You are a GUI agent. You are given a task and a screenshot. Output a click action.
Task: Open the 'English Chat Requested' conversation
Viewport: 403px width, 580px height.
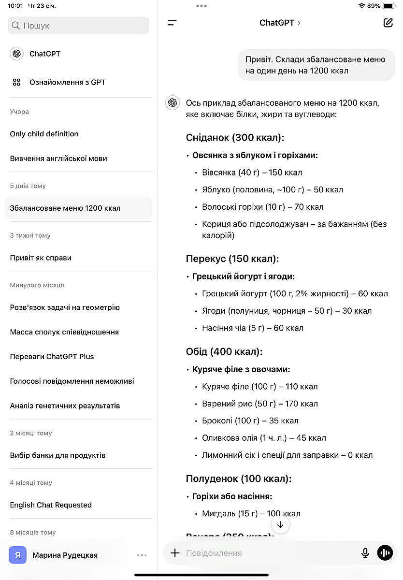click(51, 505)
